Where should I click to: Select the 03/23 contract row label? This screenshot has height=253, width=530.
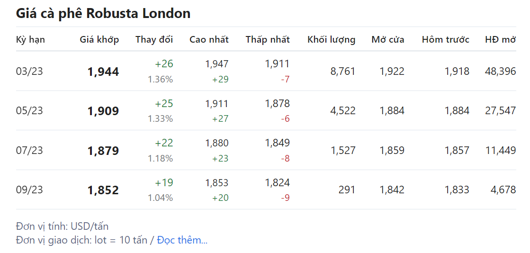click(x=29, y=72)
